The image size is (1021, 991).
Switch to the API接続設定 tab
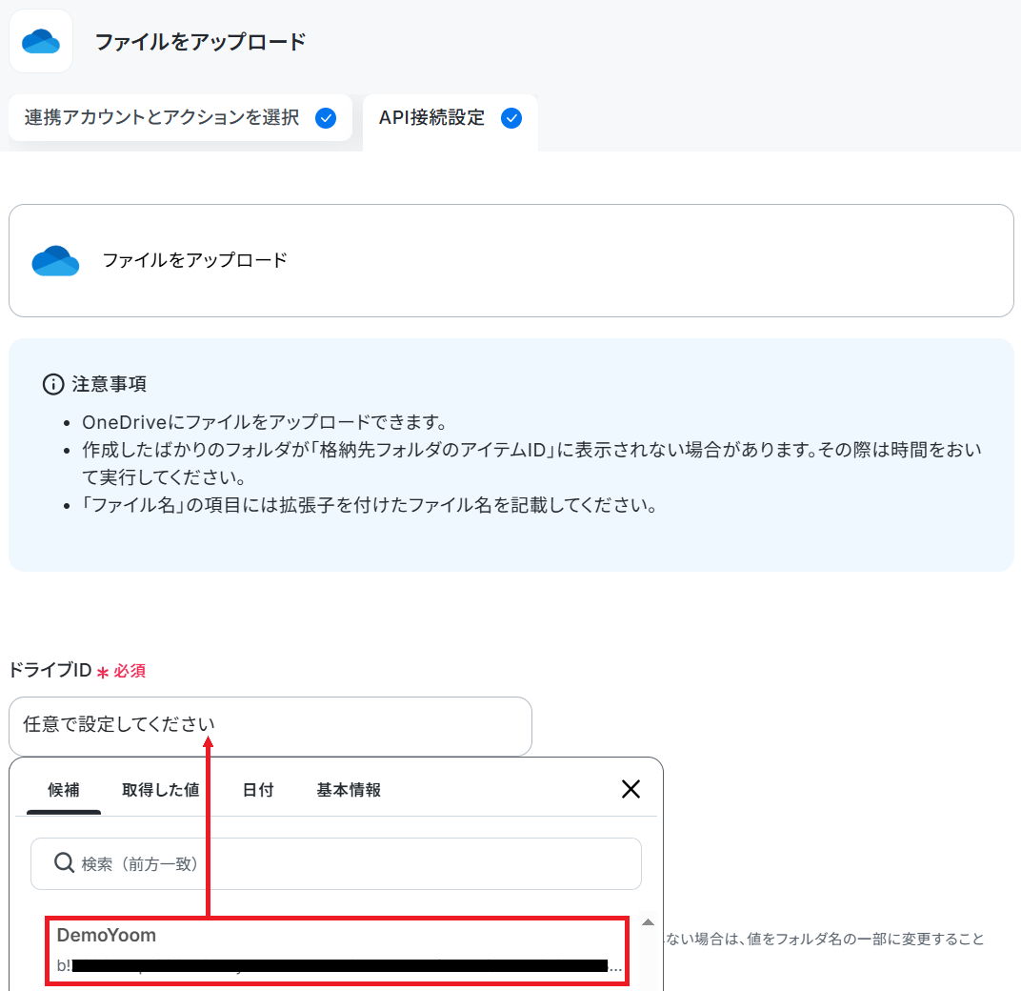click(450, 119)
